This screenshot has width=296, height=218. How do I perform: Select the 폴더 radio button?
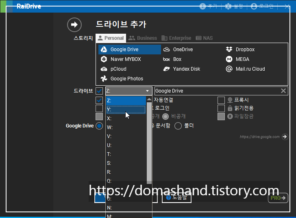(178, 126)
